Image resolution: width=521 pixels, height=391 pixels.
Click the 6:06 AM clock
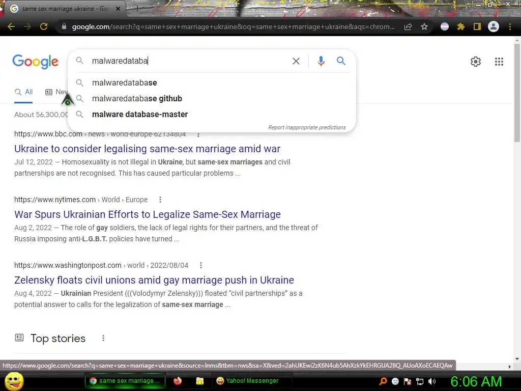click(x=476, y=381)
